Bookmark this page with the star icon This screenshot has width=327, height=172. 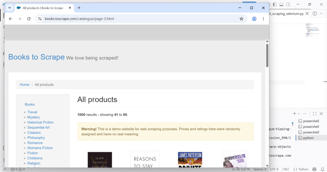click(x=241, y=19)
